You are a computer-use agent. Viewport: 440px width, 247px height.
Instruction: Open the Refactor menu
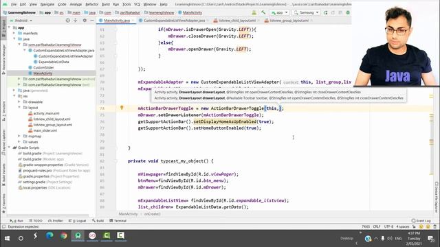click(x=91, y=4)
